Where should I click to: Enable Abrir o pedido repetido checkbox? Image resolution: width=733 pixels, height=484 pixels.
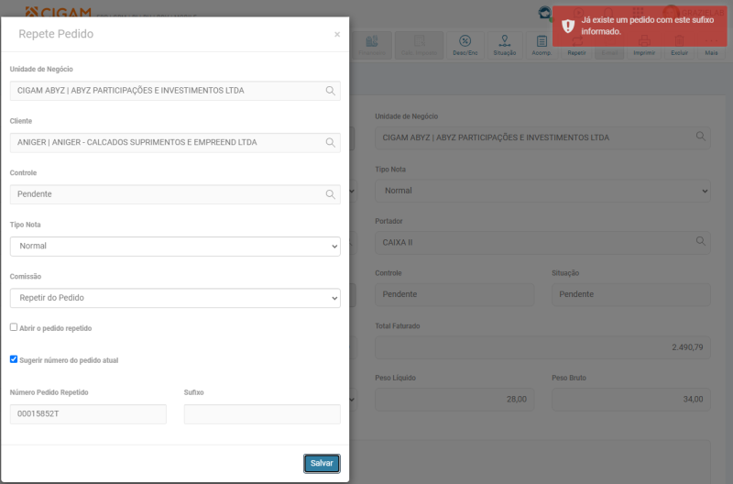pyautogui.click(x=14, y=327)
